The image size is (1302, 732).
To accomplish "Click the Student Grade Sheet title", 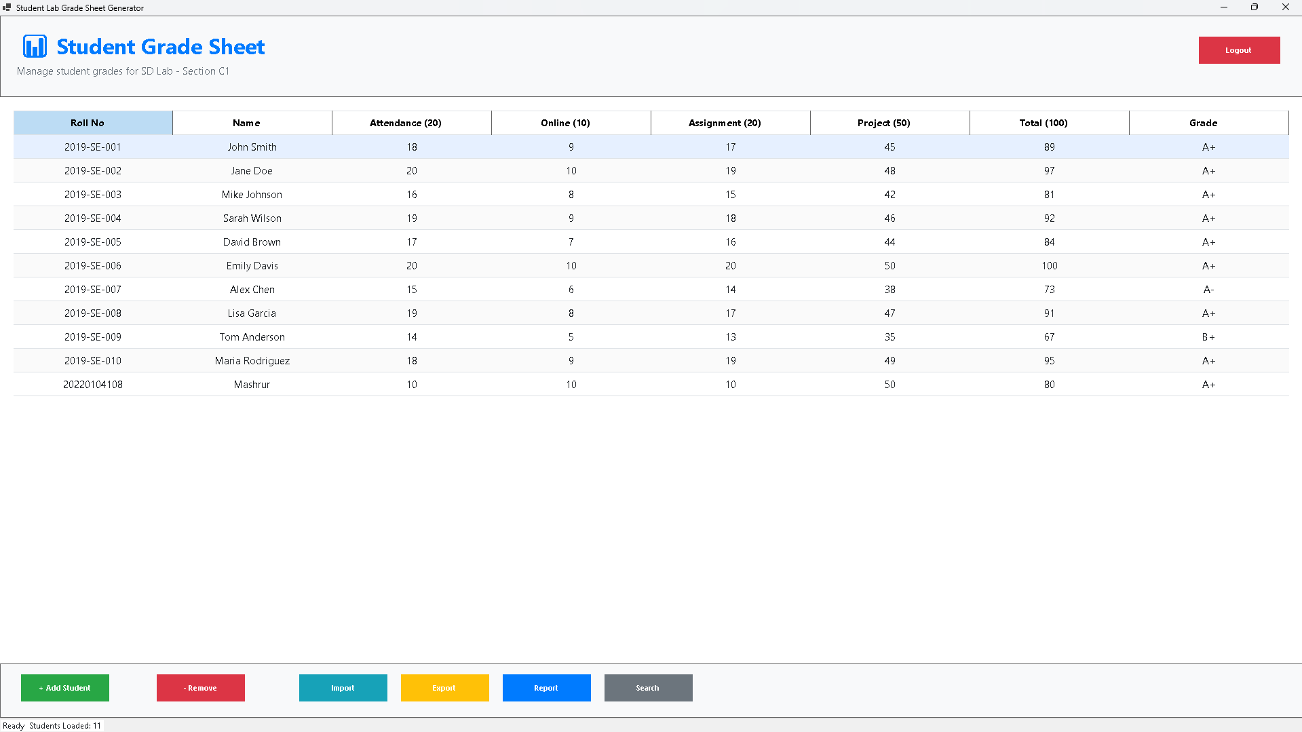I will click(161, 47).
